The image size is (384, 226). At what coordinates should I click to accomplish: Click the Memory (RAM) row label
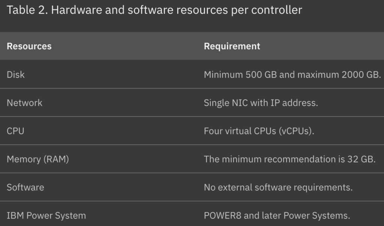tap(38, 159)
